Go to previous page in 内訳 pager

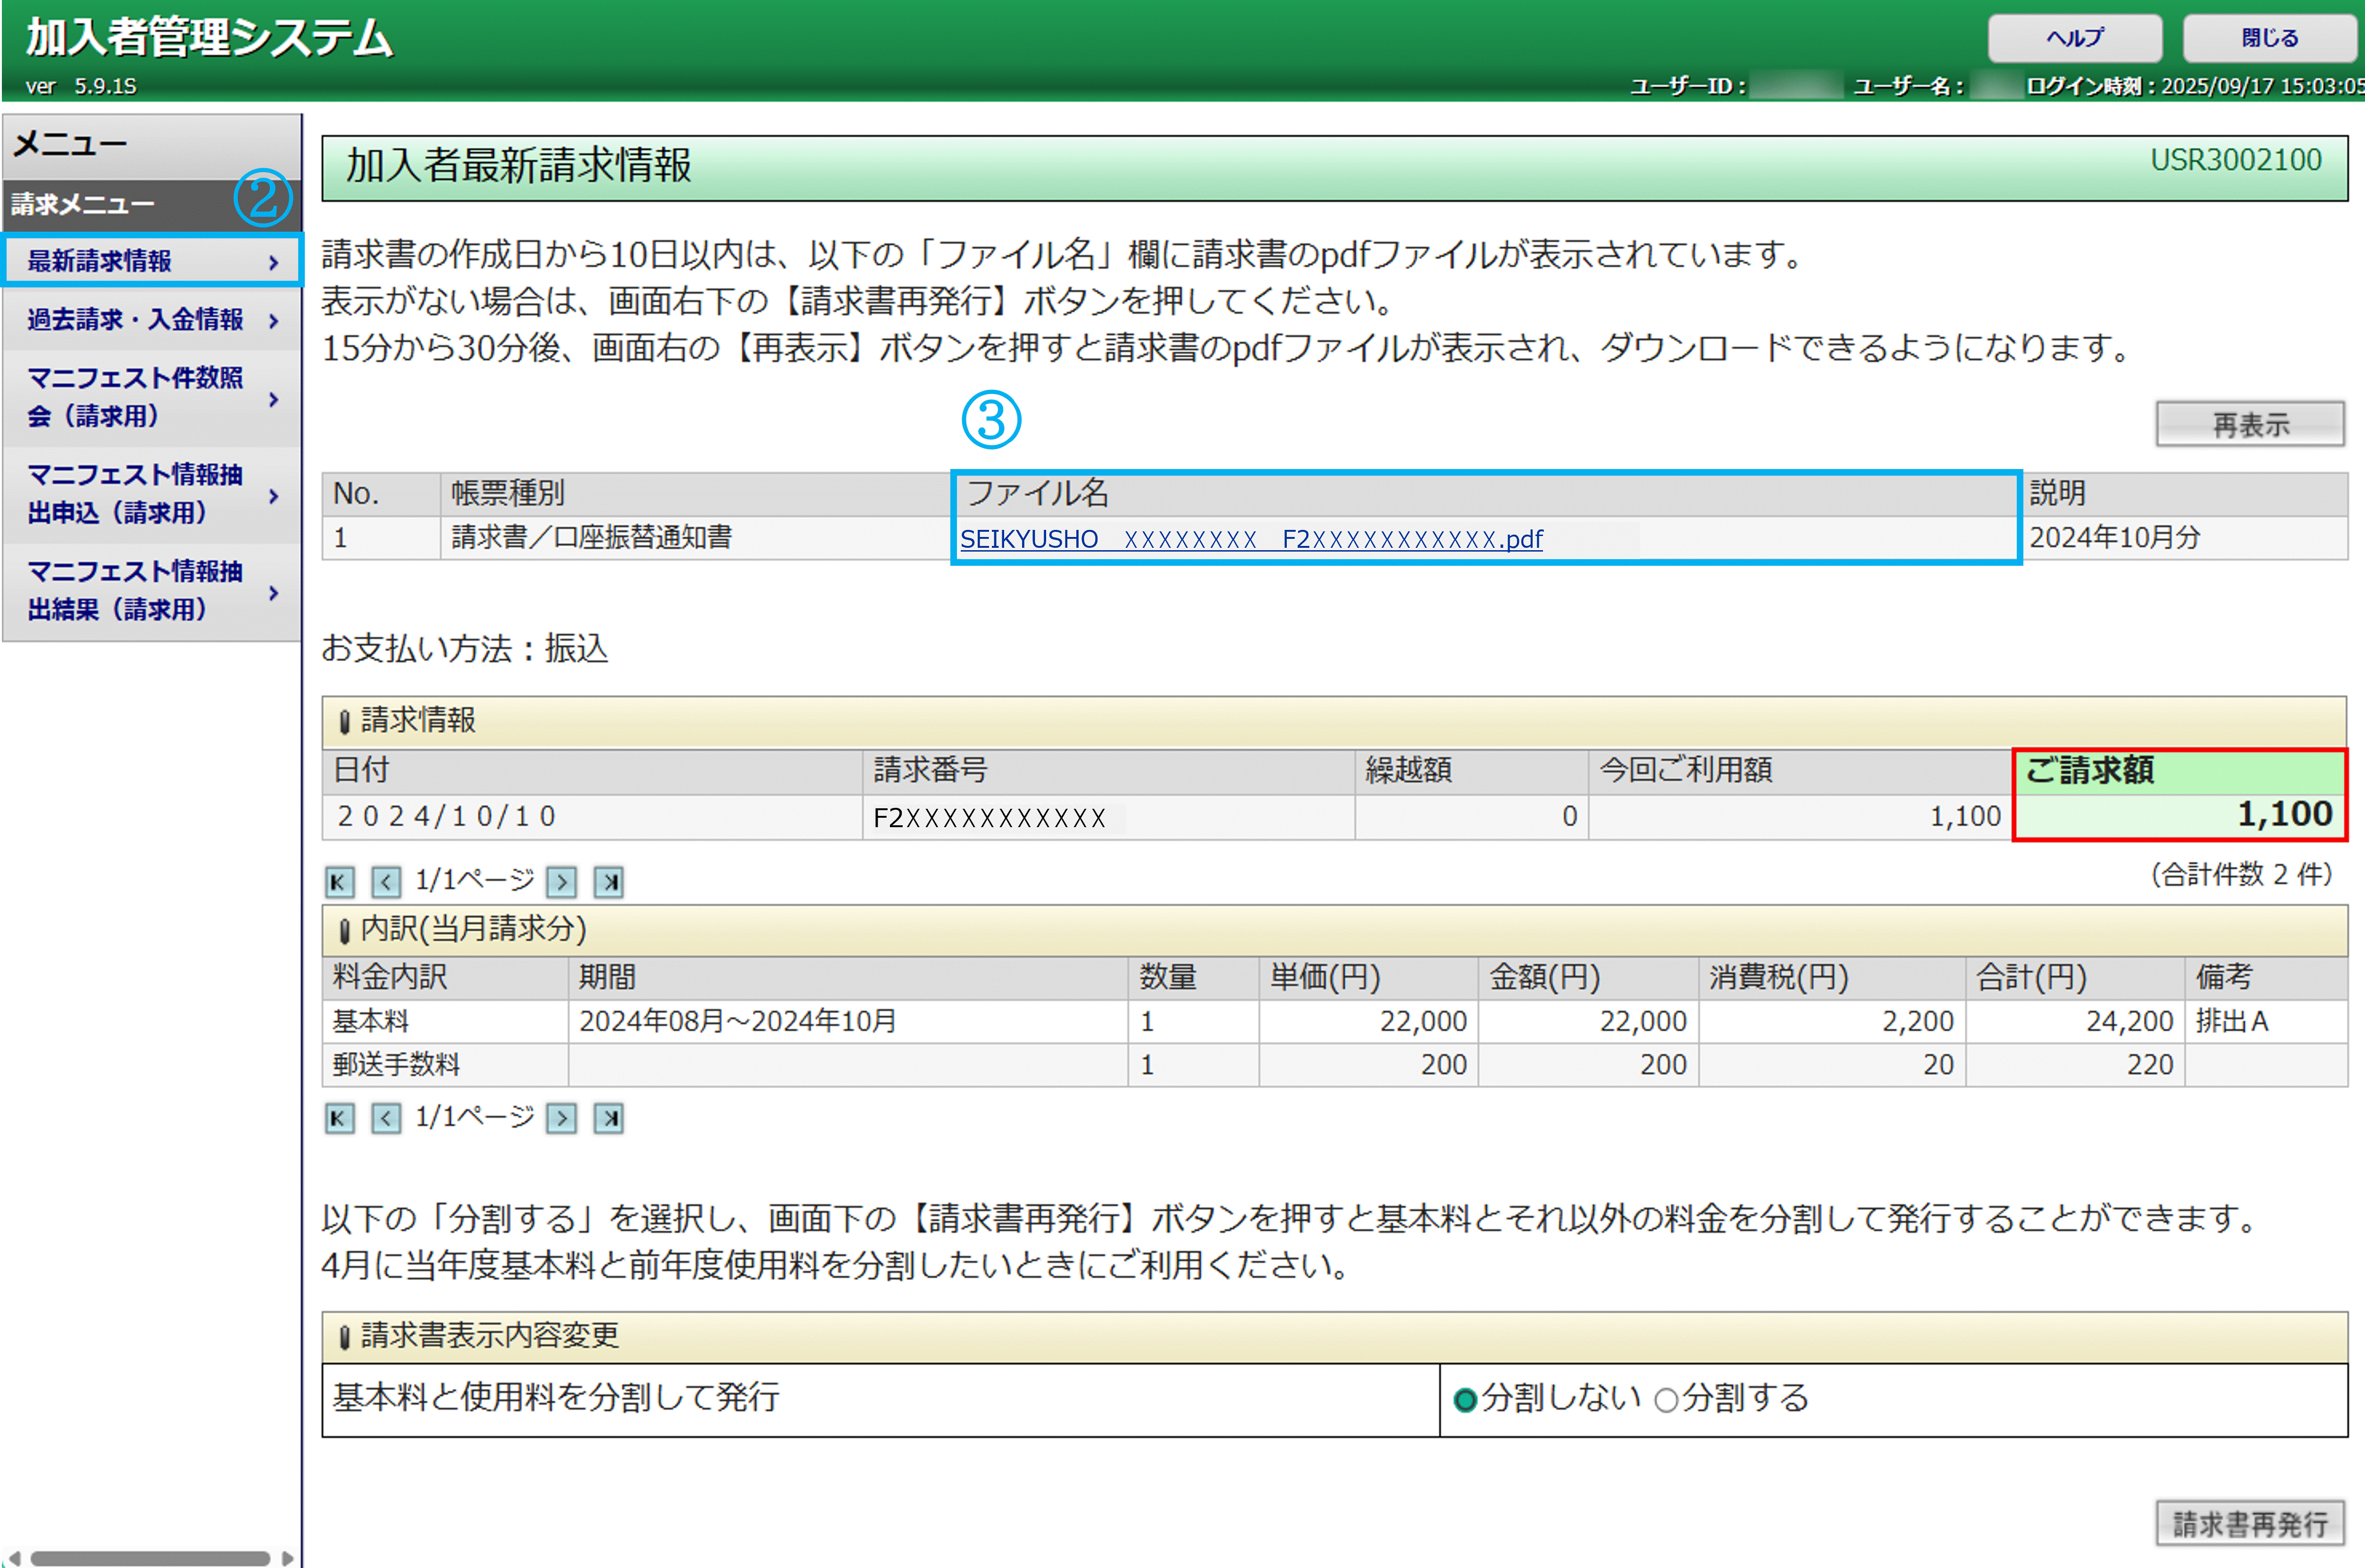386,1118
